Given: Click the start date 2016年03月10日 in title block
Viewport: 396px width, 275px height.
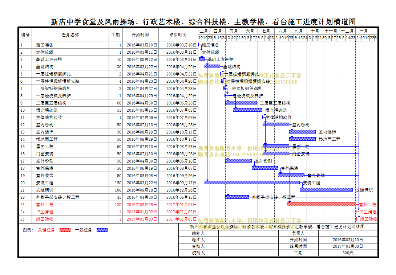Looking at the screenshot, I should pyautogui.click(x=348, y=240).
